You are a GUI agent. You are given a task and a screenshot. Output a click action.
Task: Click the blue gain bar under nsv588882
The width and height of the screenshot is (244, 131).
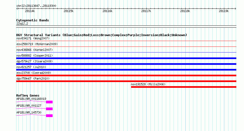[x=126, y=58]
